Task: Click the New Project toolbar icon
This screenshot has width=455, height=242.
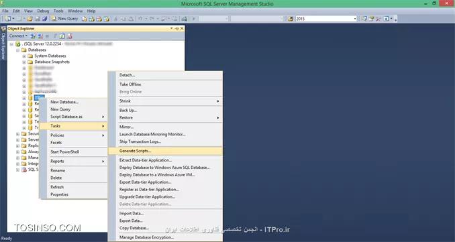Action: [x=8, y=19]
